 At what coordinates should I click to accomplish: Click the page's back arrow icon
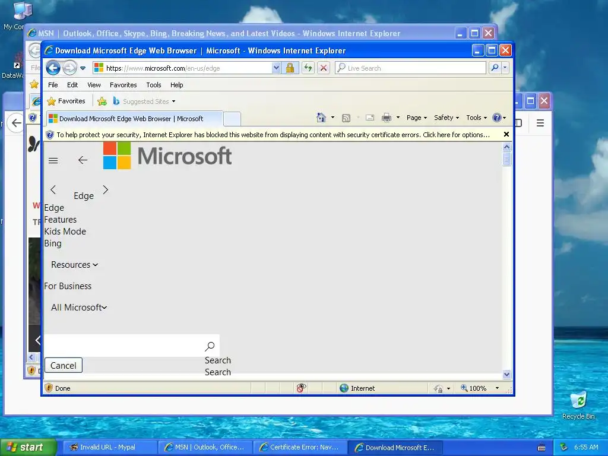tap(83, 160)
